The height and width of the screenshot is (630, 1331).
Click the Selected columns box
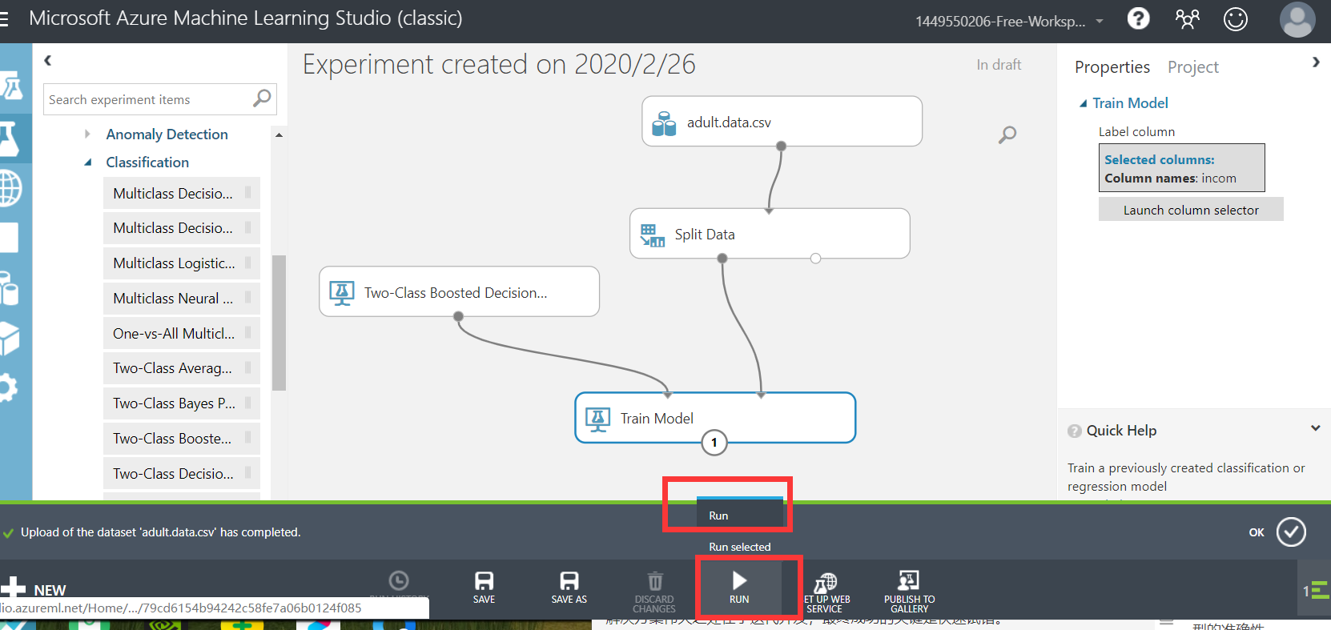1181,168
